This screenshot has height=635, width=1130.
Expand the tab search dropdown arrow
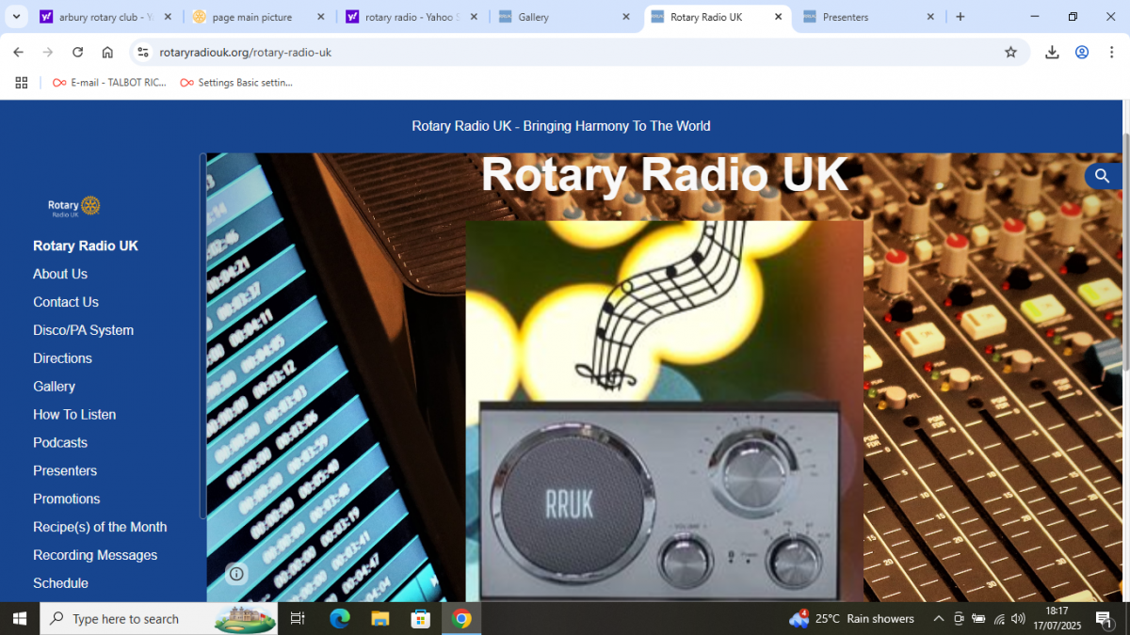click(x=16, y=17)
